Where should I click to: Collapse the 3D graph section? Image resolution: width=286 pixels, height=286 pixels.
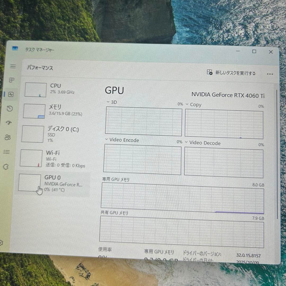tap(108, 102)
